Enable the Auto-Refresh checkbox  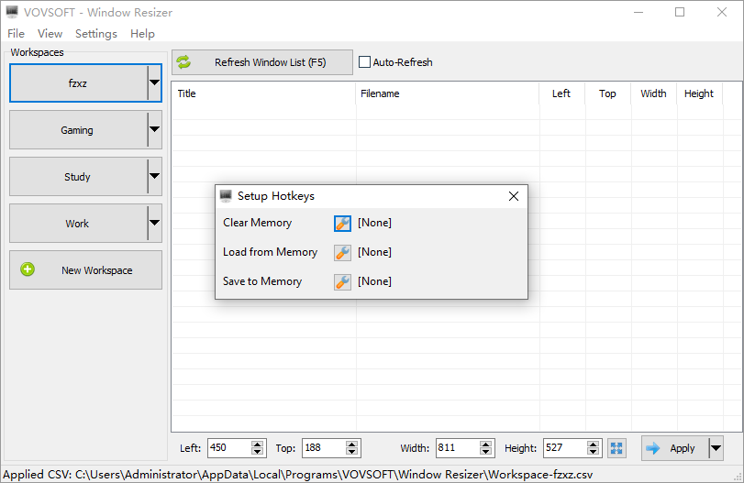tap(364, 62)
